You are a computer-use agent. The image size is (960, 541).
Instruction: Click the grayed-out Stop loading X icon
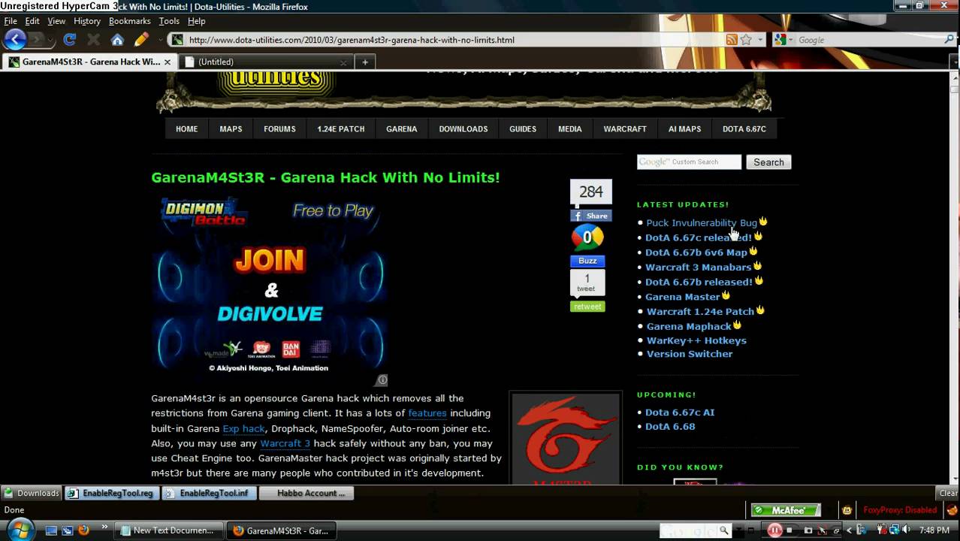tap(93, 40)
